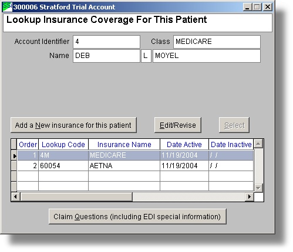This screenshot has height=252, width=293.
Task: Click the last name field showing MOYEL
Action: (x=207, y=56)
